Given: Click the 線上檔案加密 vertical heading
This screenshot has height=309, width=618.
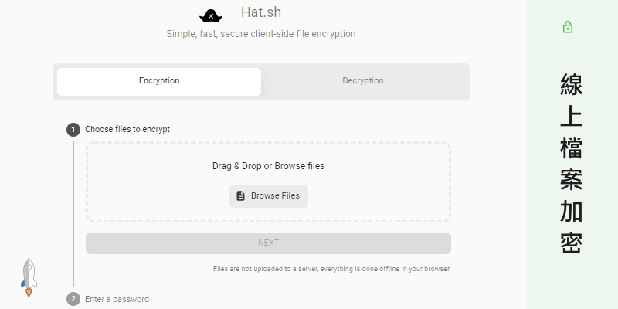Looking at the screenshot, I should pyautogui.click(x=572, y=164).
